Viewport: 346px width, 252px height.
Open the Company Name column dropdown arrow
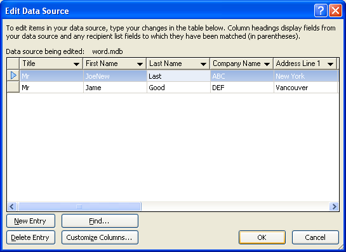(x=267, y=64)
